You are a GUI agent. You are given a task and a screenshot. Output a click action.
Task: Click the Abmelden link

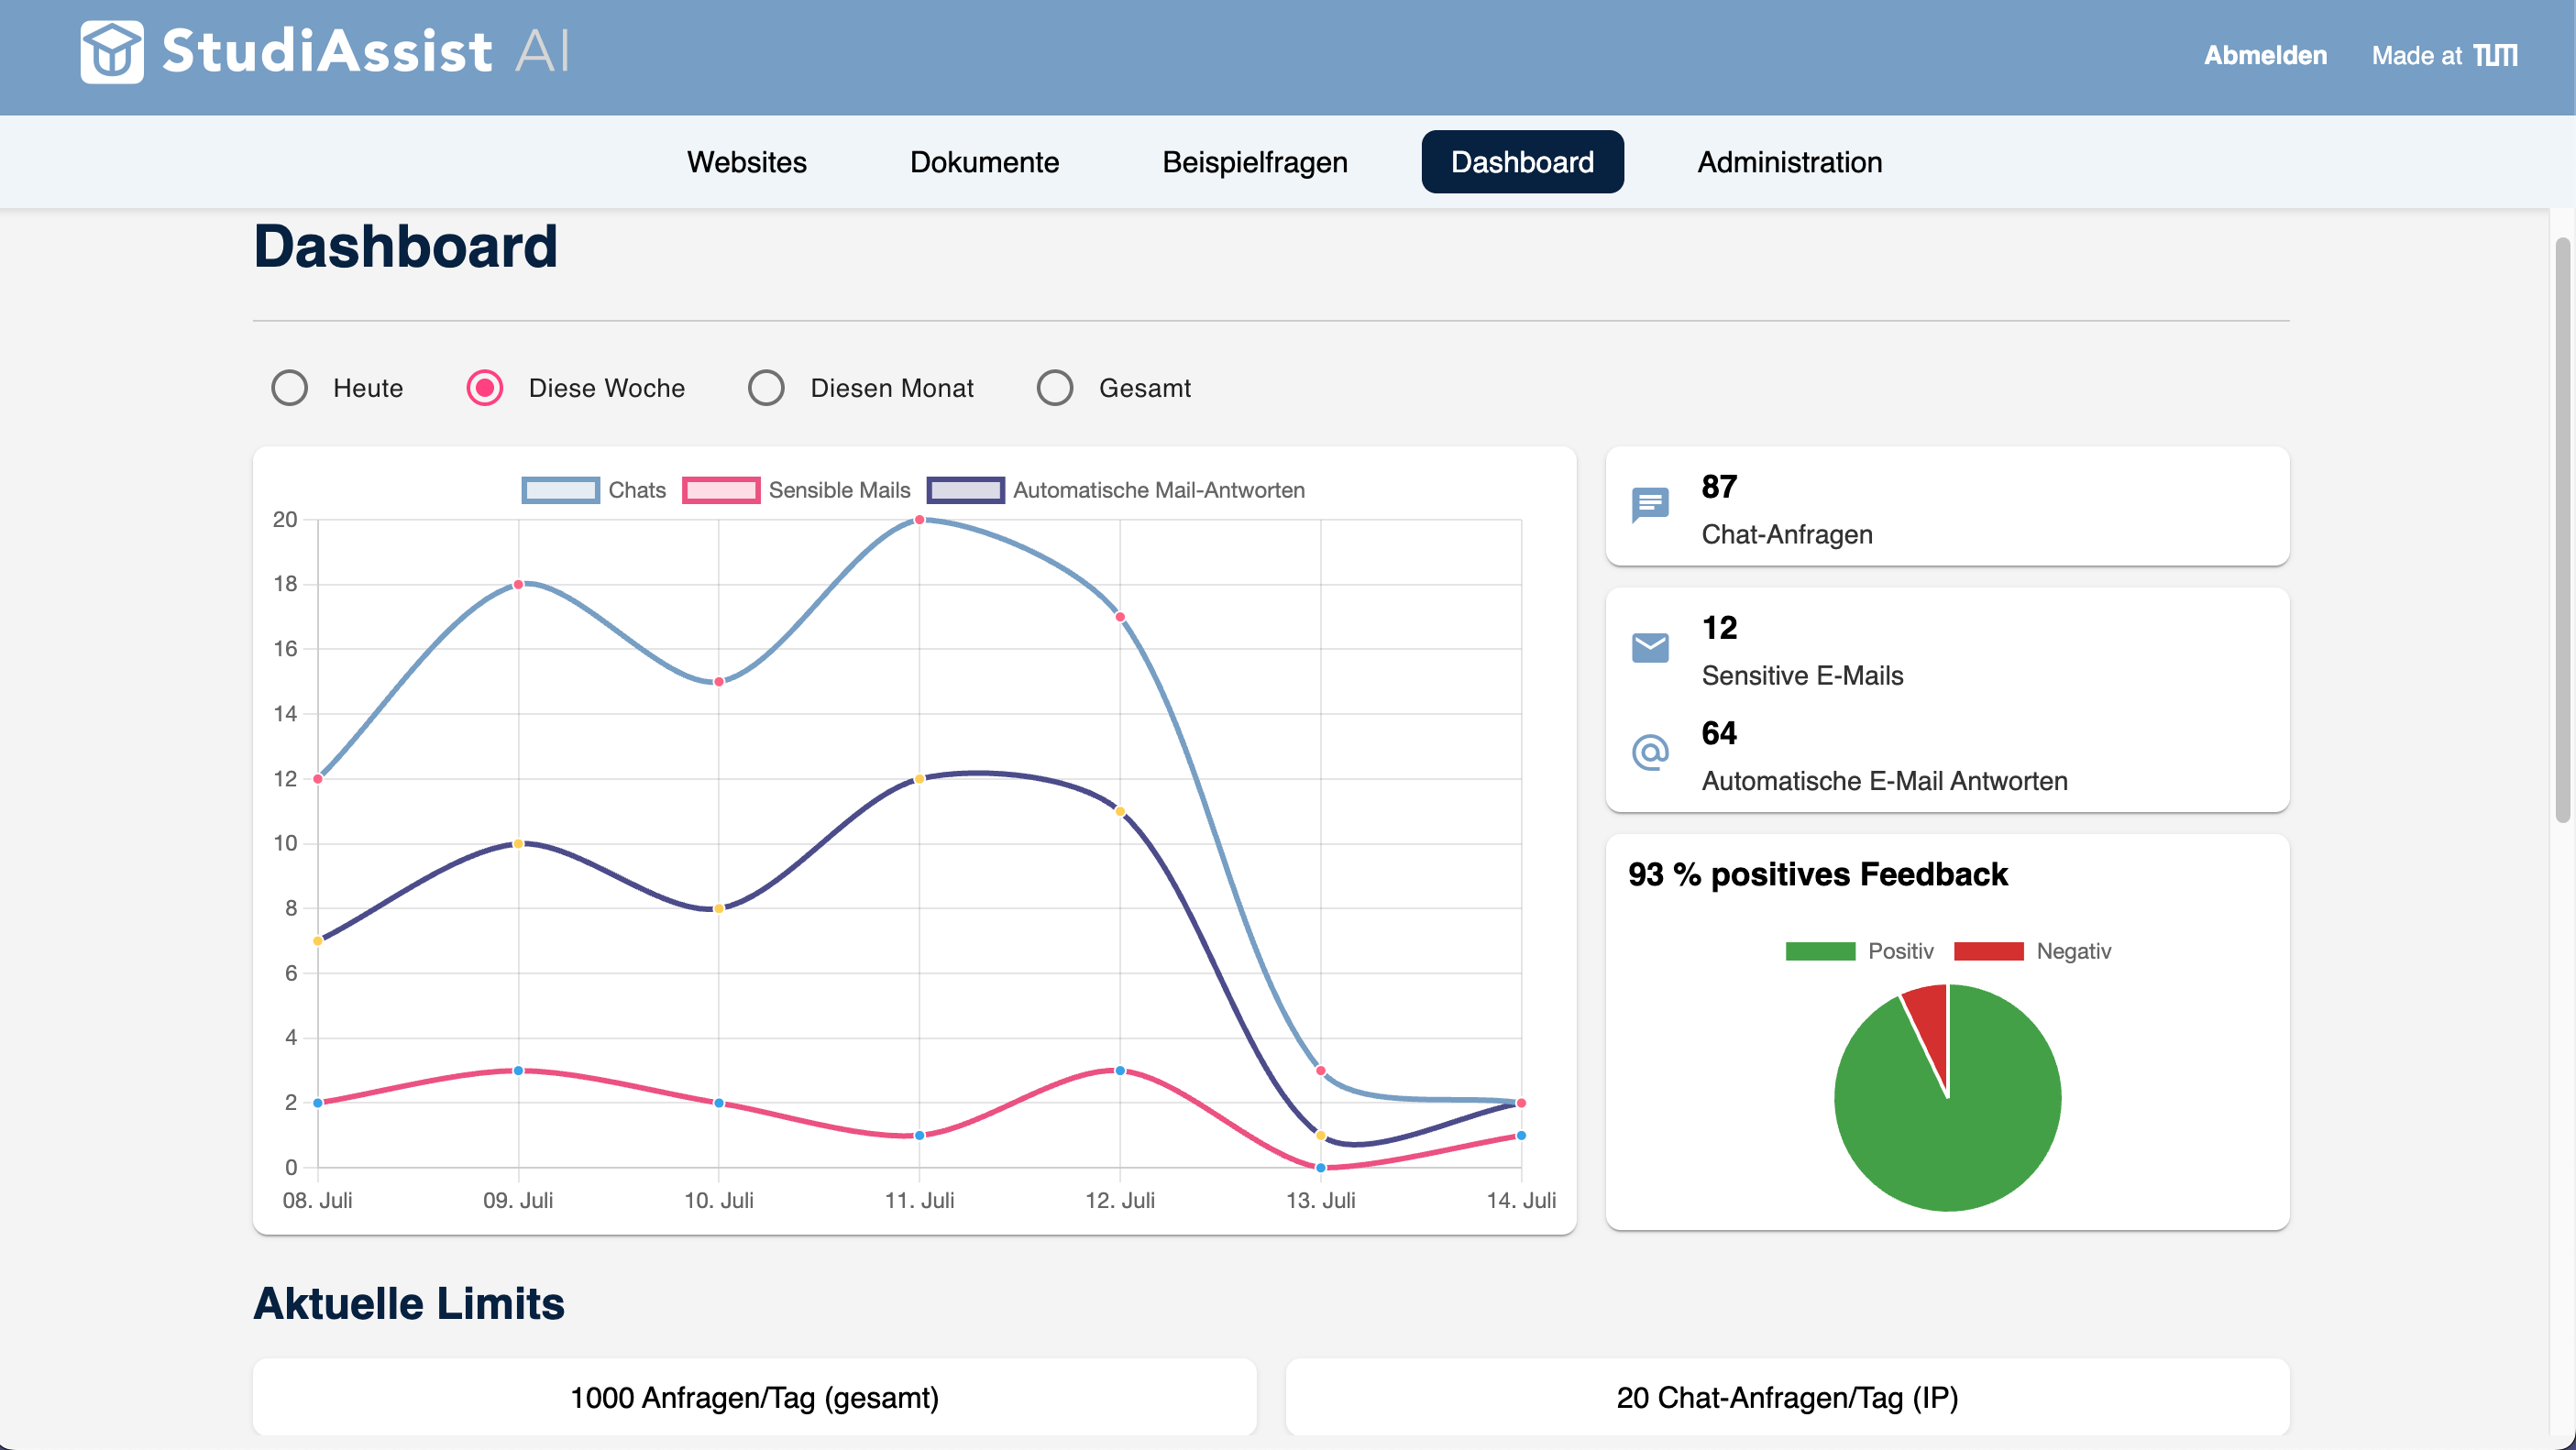2265,55
